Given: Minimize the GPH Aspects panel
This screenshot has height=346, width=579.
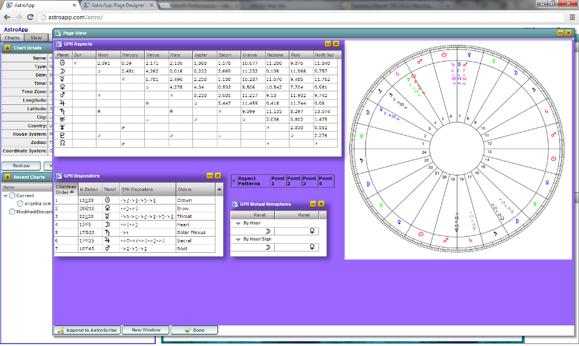Looking at the screenshot, I should click(x=328, y=44).
